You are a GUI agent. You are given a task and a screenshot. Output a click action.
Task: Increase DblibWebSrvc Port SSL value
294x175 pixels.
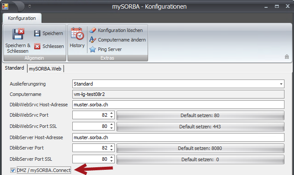pyautogui.click(x=111, y=124)
